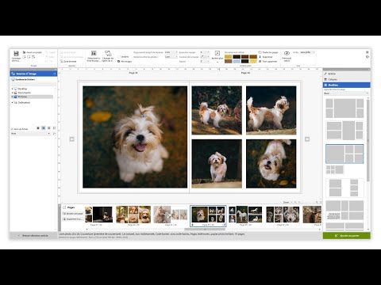This screenshot has width=381, height=285.
Task: Expand the Desktop tree node
Action: coord(12,89)
